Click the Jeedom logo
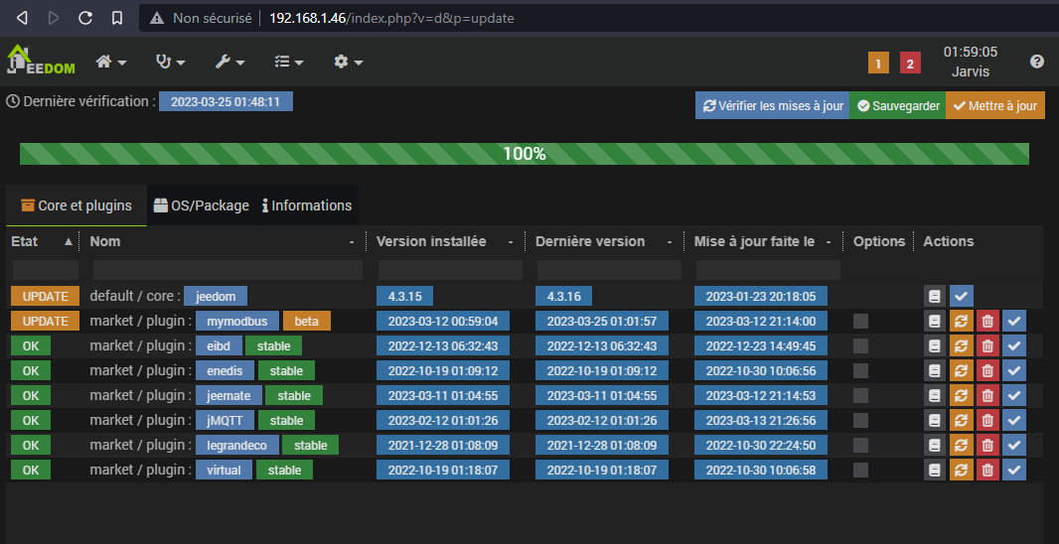Viewport: 1059px width, 544px height. [x=41, y=61]
